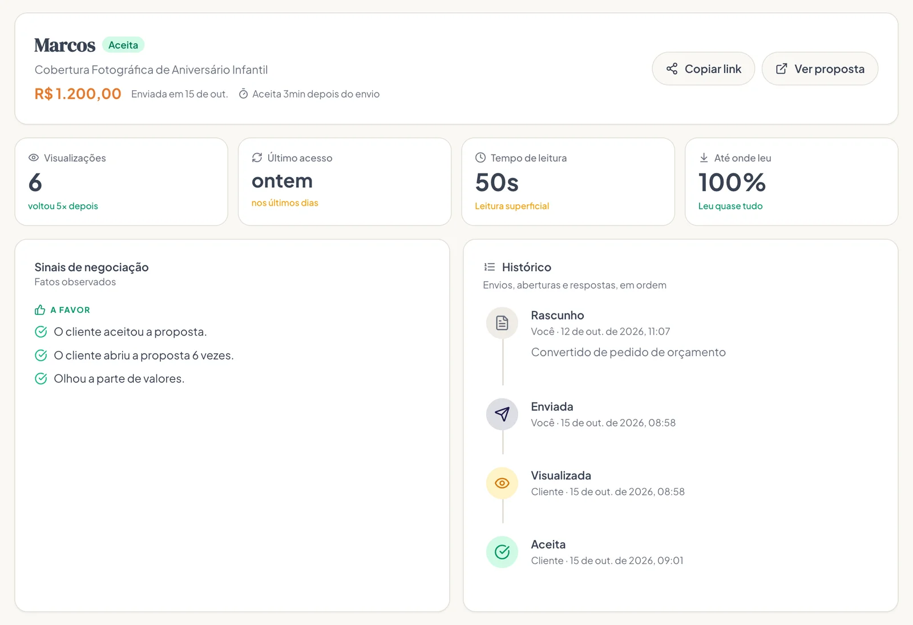The image size is (913, 625).
Task: Click the Aceita timestamp '15 de out. de 2026, 09:01'
Action: click(627, 561)
